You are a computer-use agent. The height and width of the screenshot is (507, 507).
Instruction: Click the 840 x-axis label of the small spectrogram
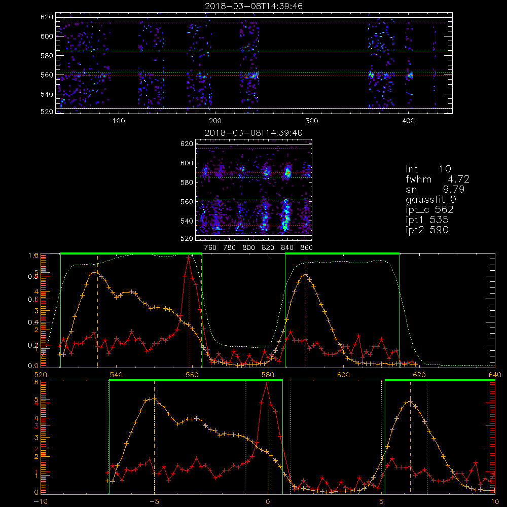[x=287, y=248]
